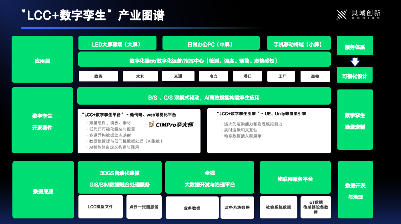
Task: Click the B/S、C/S 双模式驱动 banner
Action: tap(204, 96)
